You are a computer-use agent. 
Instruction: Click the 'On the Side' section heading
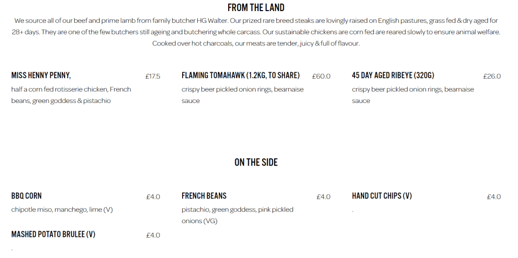[x=256, y=162]
